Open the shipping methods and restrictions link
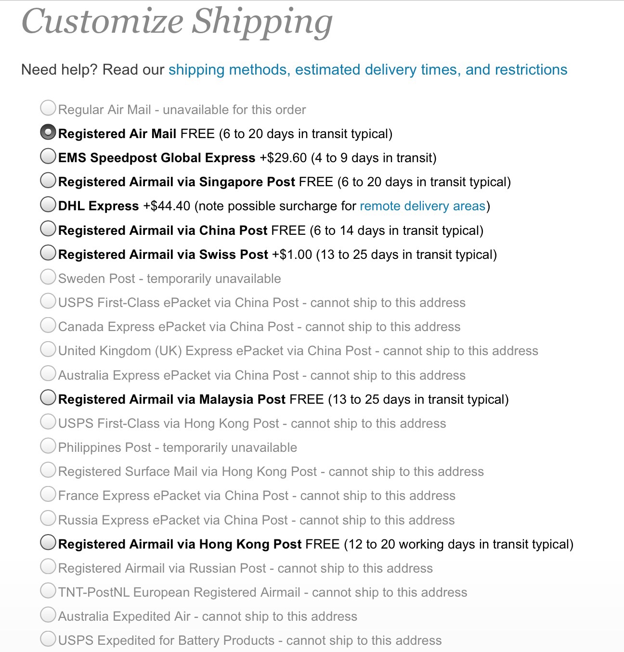Viewport: 624px width, 652px height. (367, 70)
